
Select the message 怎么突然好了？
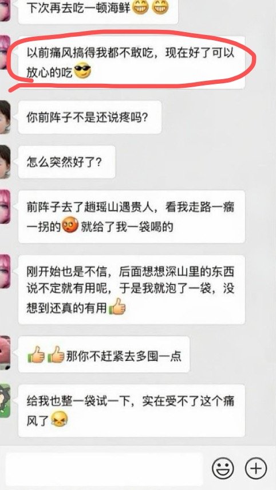pyautogui.click(x=67, y=162)
